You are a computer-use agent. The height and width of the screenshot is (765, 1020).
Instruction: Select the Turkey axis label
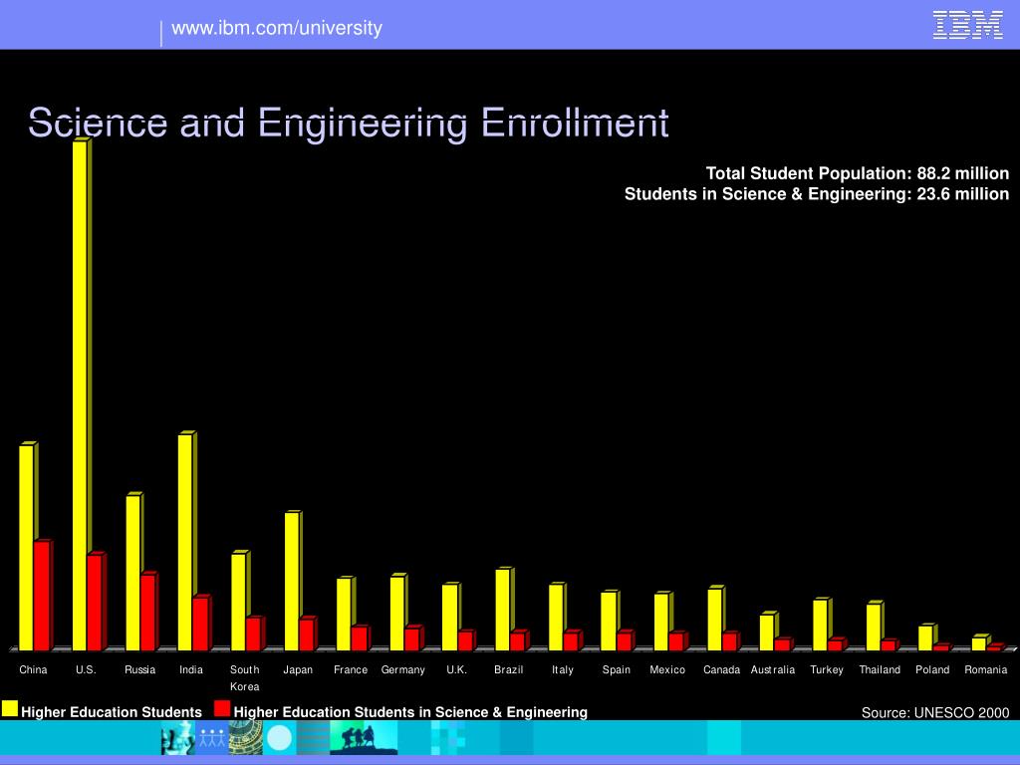point(827,669)
